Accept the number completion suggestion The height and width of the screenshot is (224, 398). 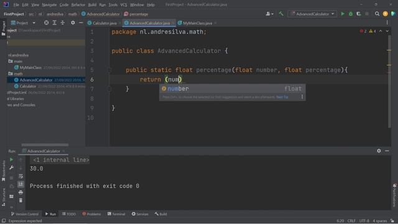point(232,88)
